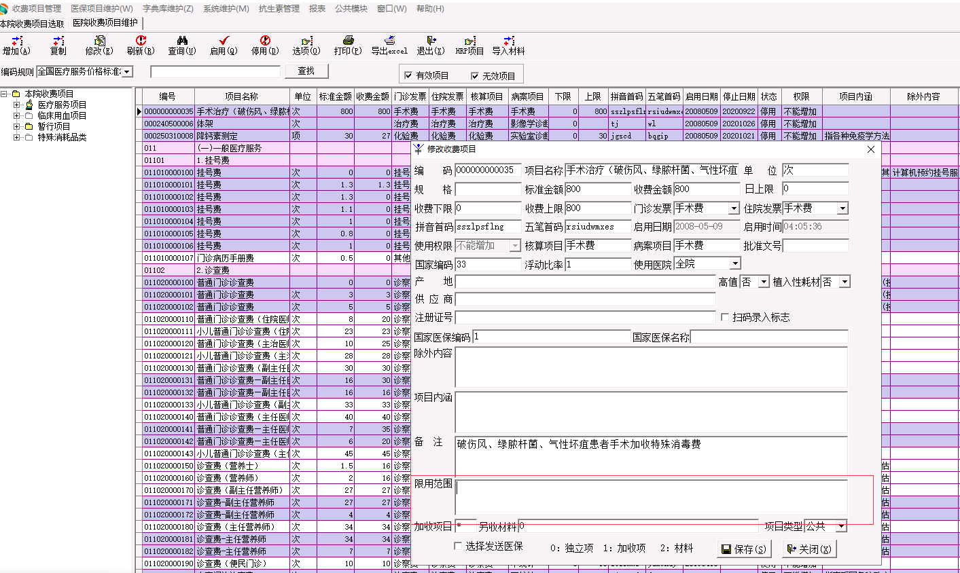This screenshot has height=573, width=960.
Task: Click the 收费金额 input field
Action: (x=707, y=189)
